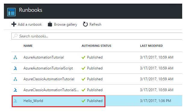Focus the Search runbooks field
The width and height of the screenshot is (187, 112).
point(97,36)
